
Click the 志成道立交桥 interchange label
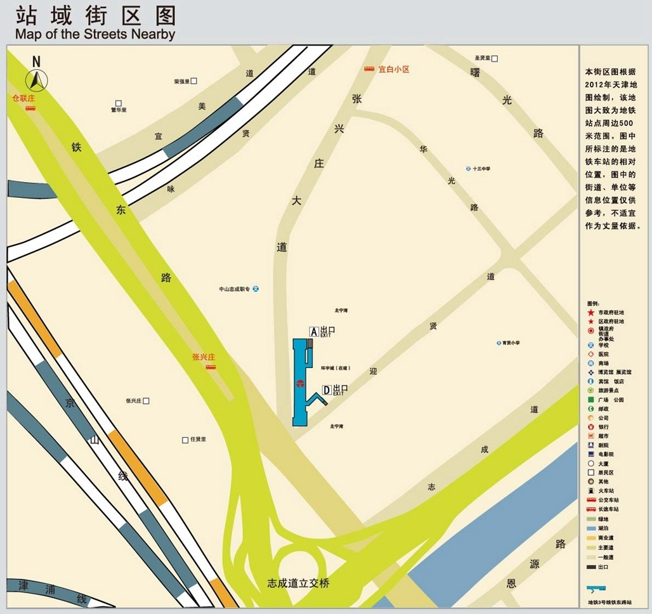coord(298,583)
